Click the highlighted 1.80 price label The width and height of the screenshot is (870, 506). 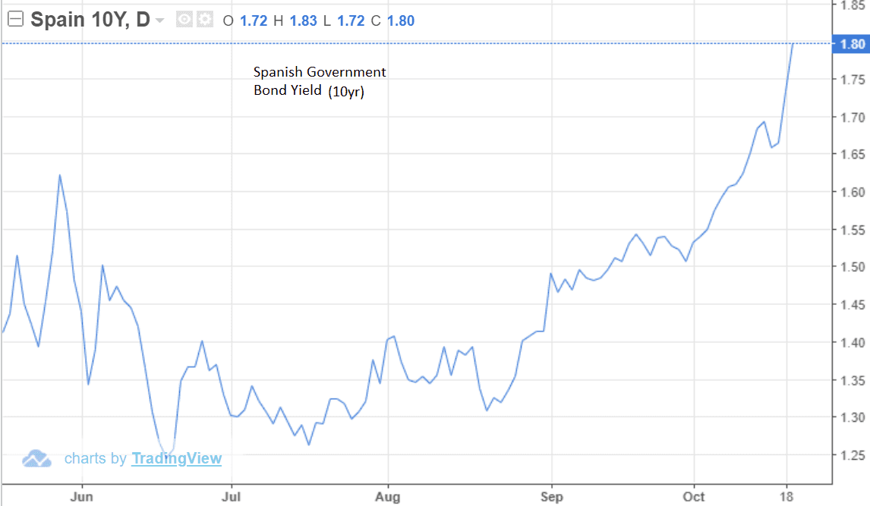(852, 44)
